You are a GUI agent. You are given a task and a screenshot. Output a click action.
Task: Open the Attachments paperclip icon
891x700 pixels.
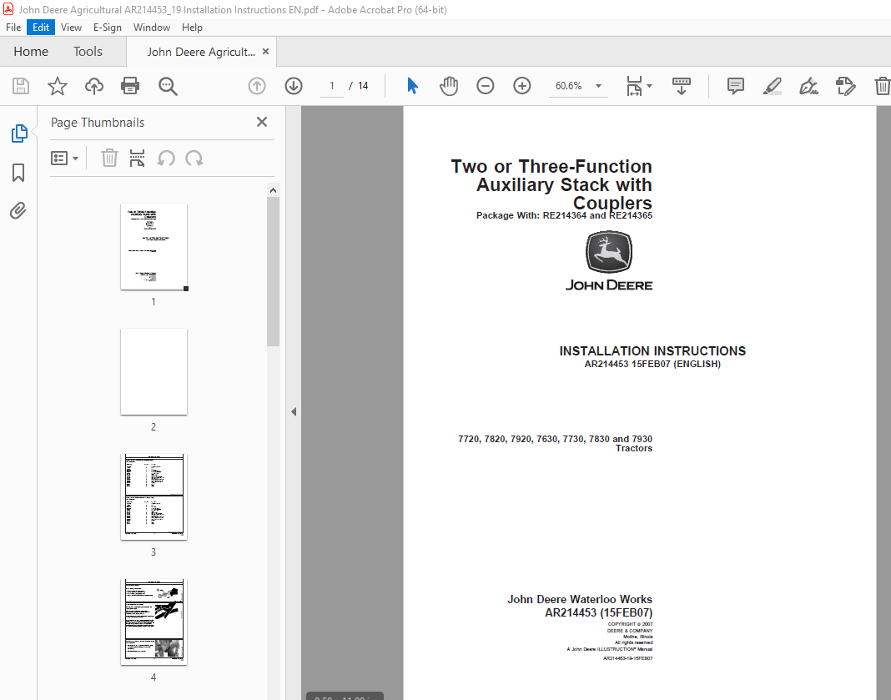click(18, 211)
